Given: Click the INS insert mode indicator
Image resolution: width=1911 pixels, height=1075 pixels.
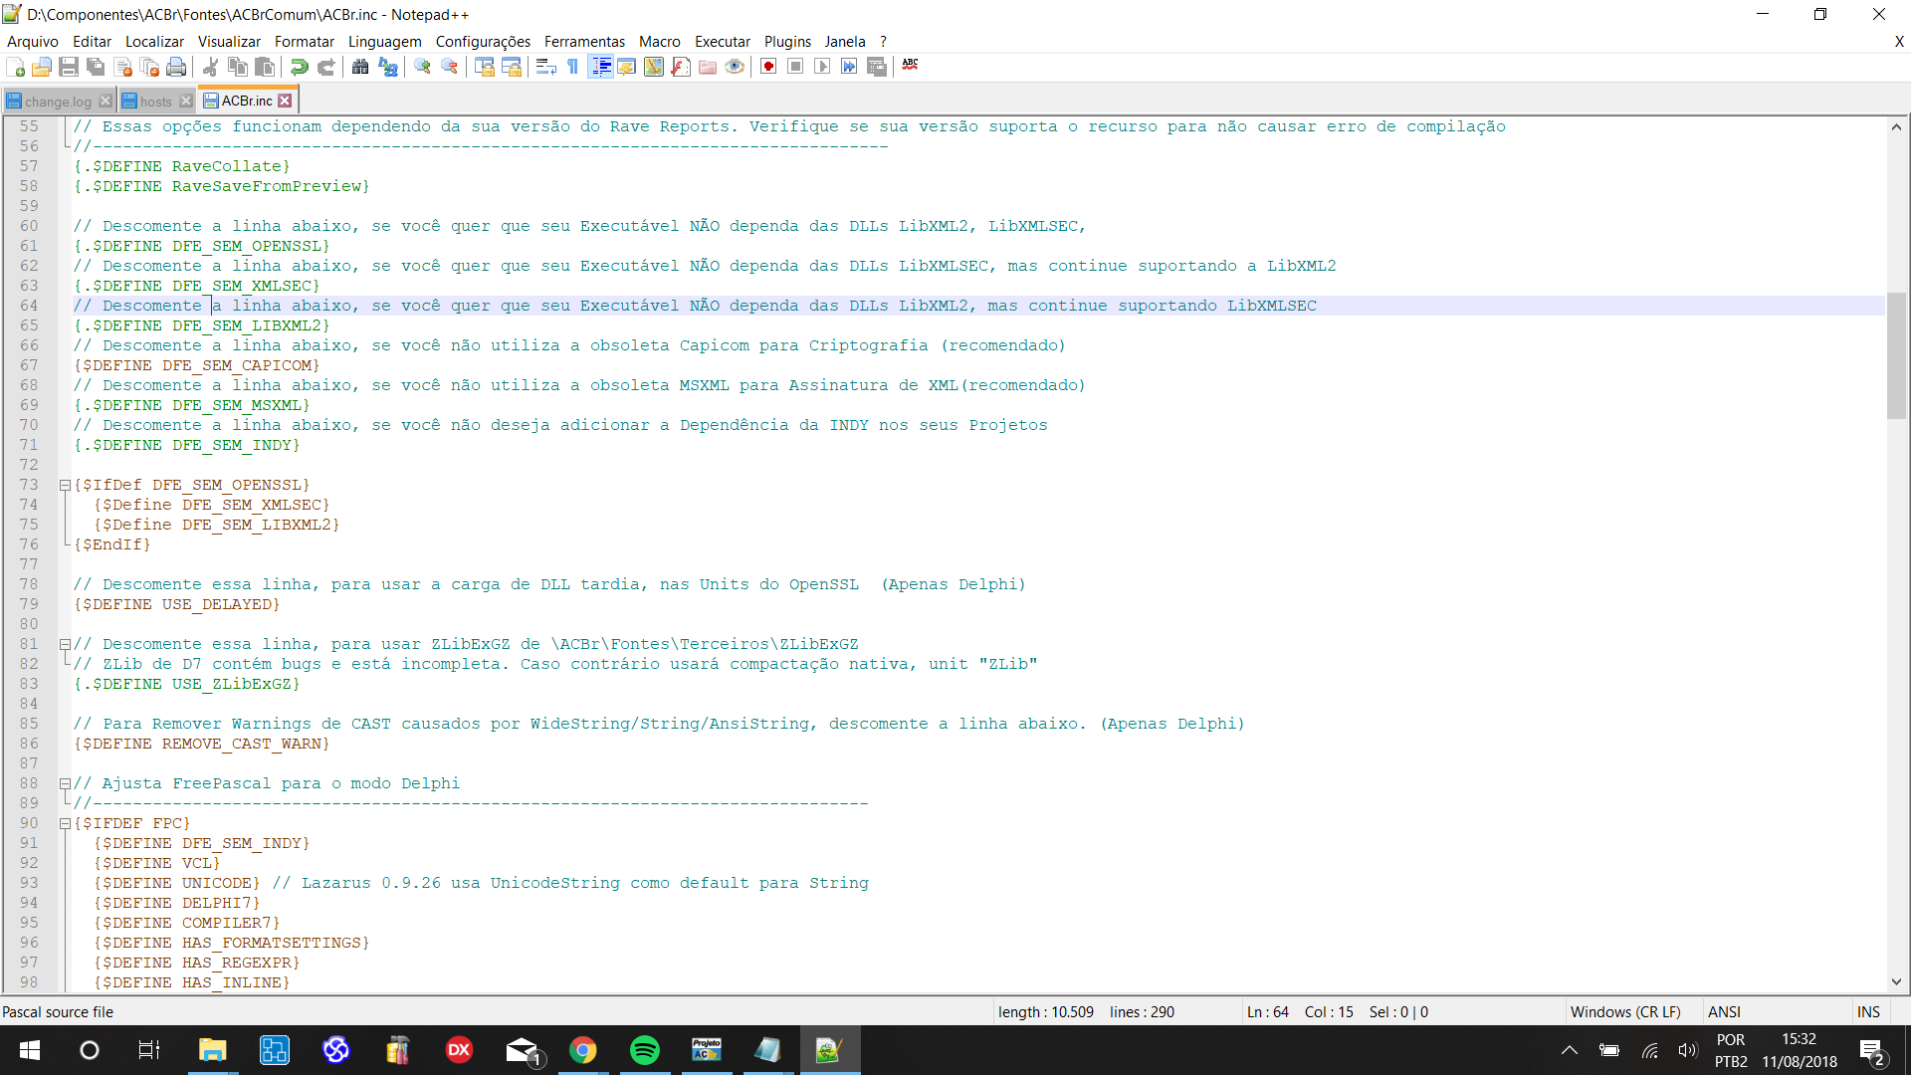Looking at the screenshot, I should tap(1868, 1012).
